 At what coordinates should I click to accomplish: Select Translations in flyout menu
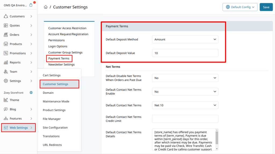pyautogui.click(x=51, y=136)
